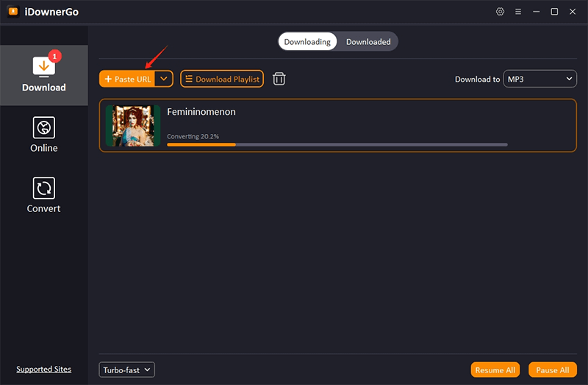Open the Online browser section
This screenshot has width=588, height=385.
point(44,135)
